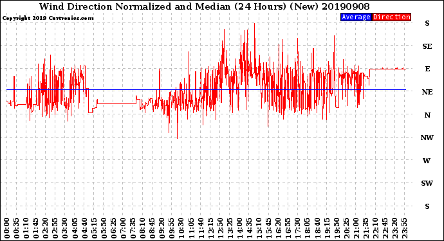444x241 pixels.
Task: Click the 01:45 time label
Action: (36, 228)
